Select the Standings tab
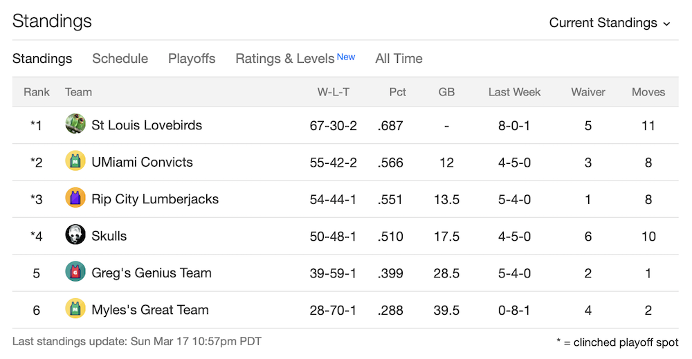Image resolution: width=692 pixels, height=359 pixels. (x=42, y=59)
